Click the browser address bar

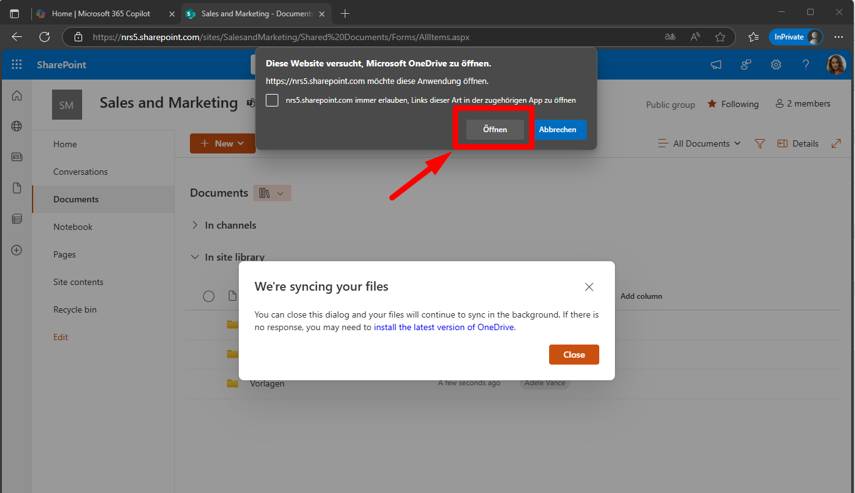(376, 37)
